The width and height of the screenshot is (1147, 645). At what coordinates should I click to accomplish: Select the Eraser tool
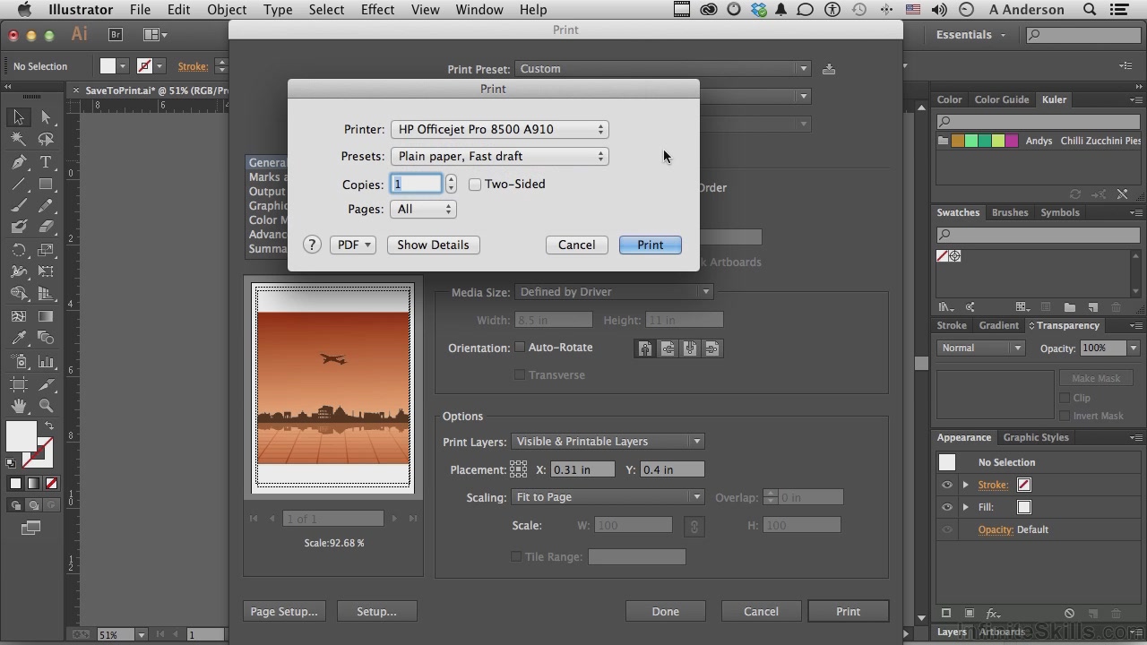click(46, 228)
